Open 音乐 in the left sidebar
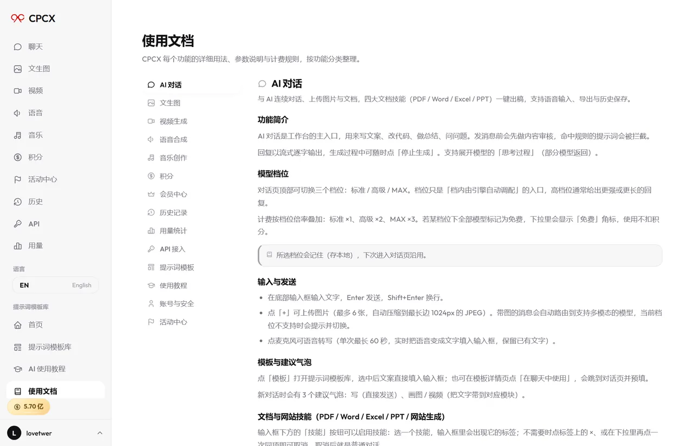 click(55, 135)
